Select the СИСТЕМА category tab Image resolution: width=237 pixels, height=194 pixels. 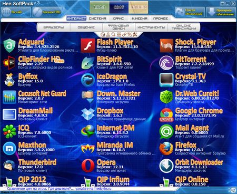97,18
